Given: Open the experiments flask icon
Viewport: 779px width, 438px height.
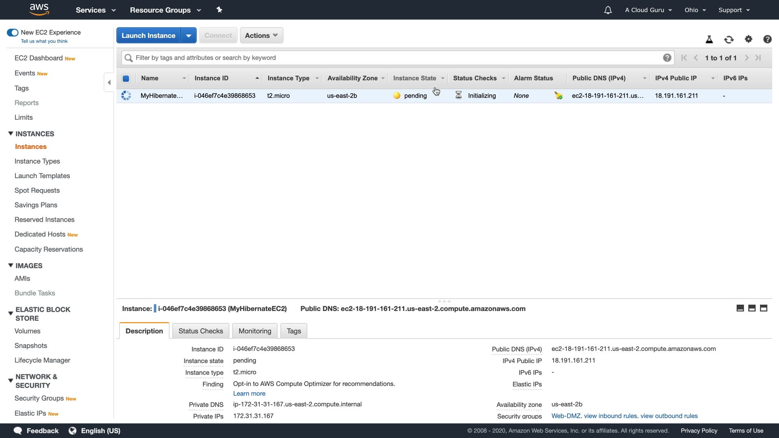Looking at the screenshot, I should click(x=709, y=39).
